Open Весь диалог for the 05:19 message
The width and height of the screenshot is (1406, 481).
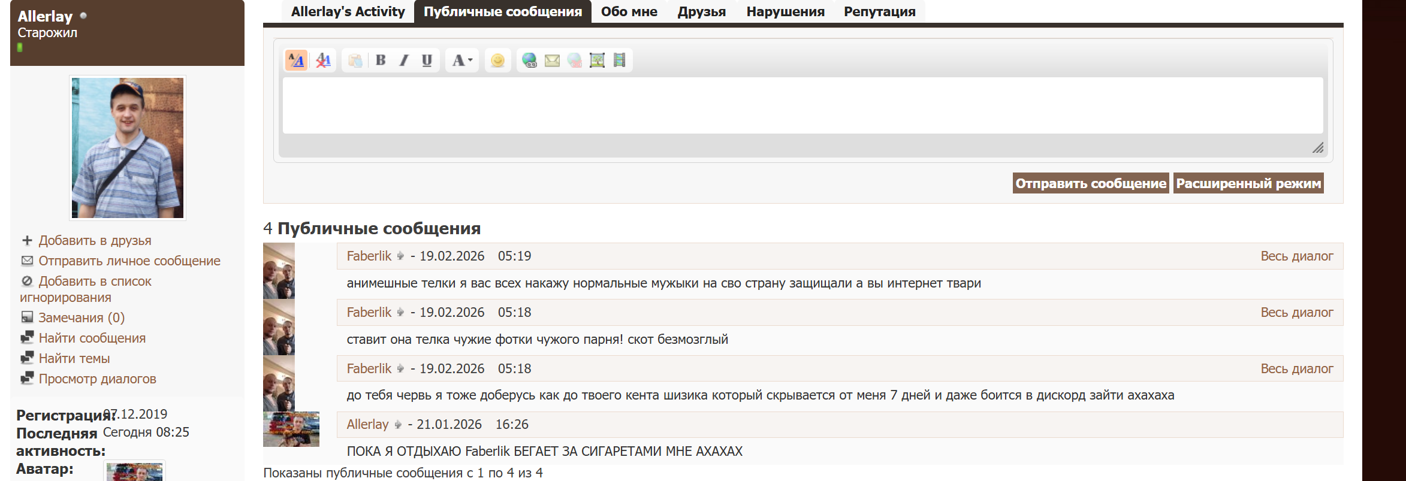(1296, 256)
